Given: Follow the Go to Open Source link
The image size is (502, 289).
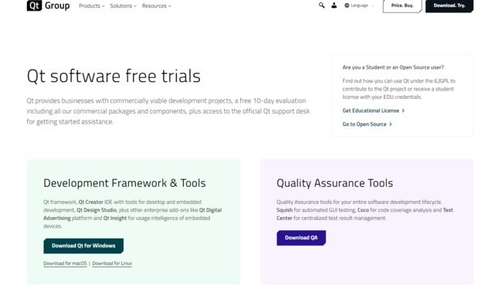Looking at the screenshot, I should [365, 124].
